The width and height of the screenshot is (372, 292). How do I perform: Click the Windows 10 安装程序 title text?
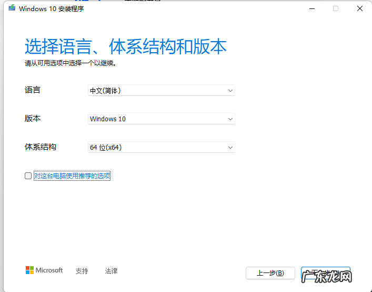(51, 9)
